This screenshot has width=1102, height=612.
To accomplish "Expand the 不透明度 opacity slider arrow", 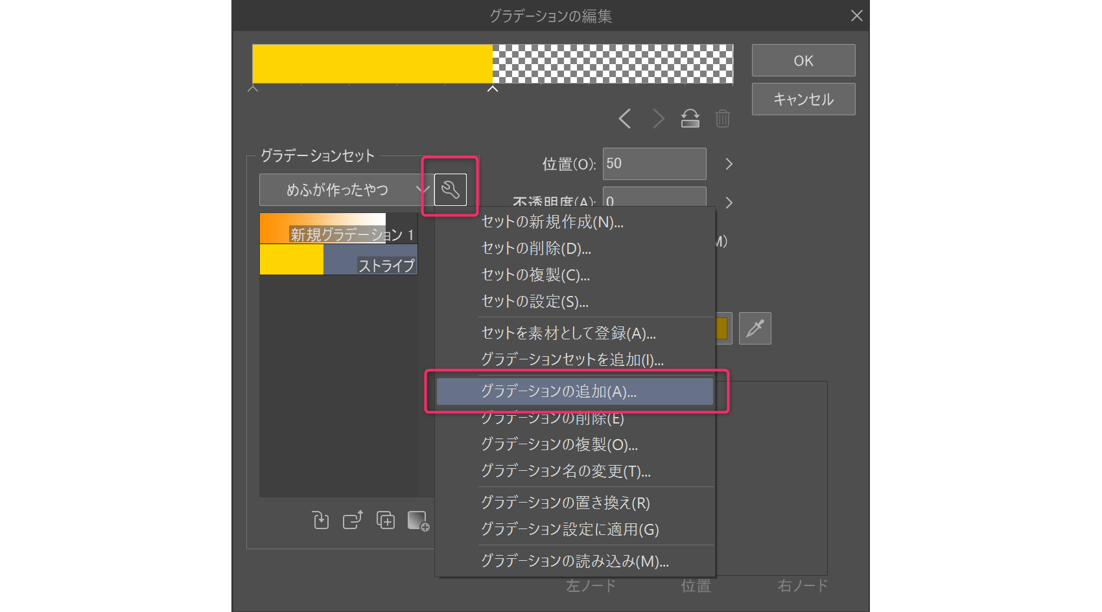I will tap(729, 203).
